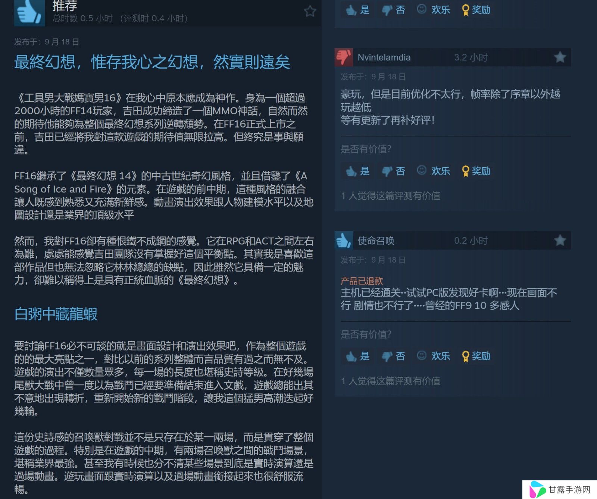The width and height of the screenshot is (597, 499).
Task: Click the star icon in Nvintelamdia's review header
Action: (560, 57)
